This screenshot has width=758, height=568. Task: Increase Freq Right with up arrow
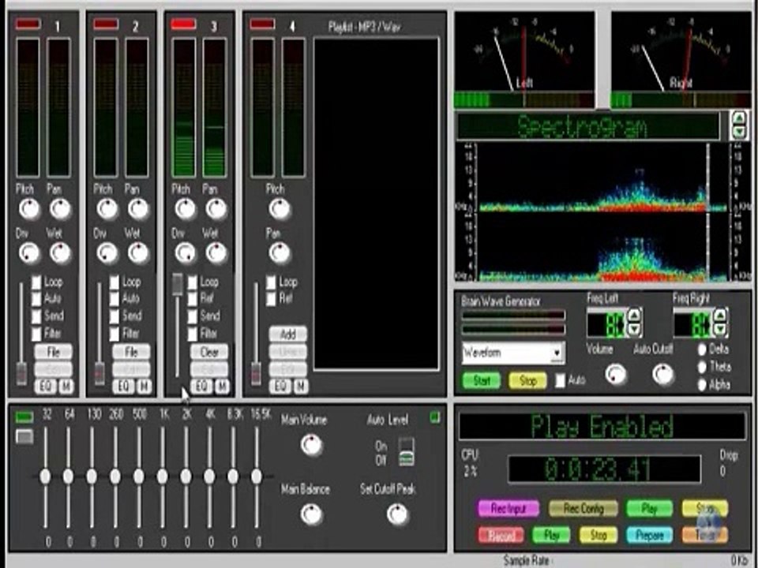coord(720,316)
